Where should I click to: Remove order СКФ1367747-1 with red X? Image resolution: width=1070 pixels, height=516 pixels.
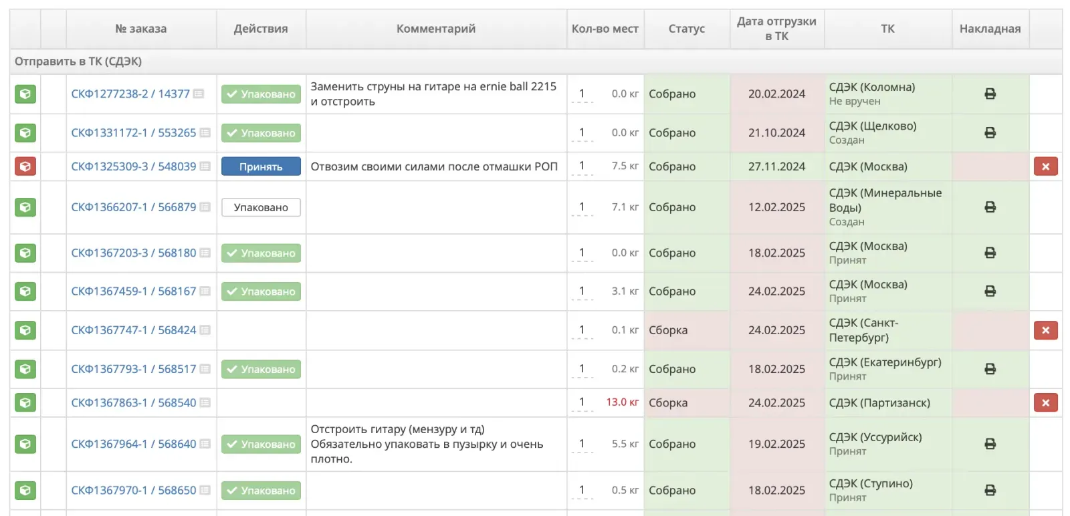1046,330
